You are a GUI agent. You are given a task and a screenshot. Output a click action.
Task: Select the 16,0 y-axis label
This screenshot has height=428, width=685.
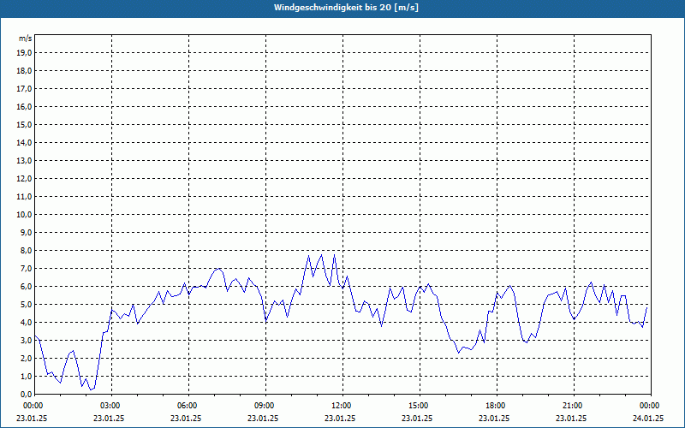[x=24, y=106]
